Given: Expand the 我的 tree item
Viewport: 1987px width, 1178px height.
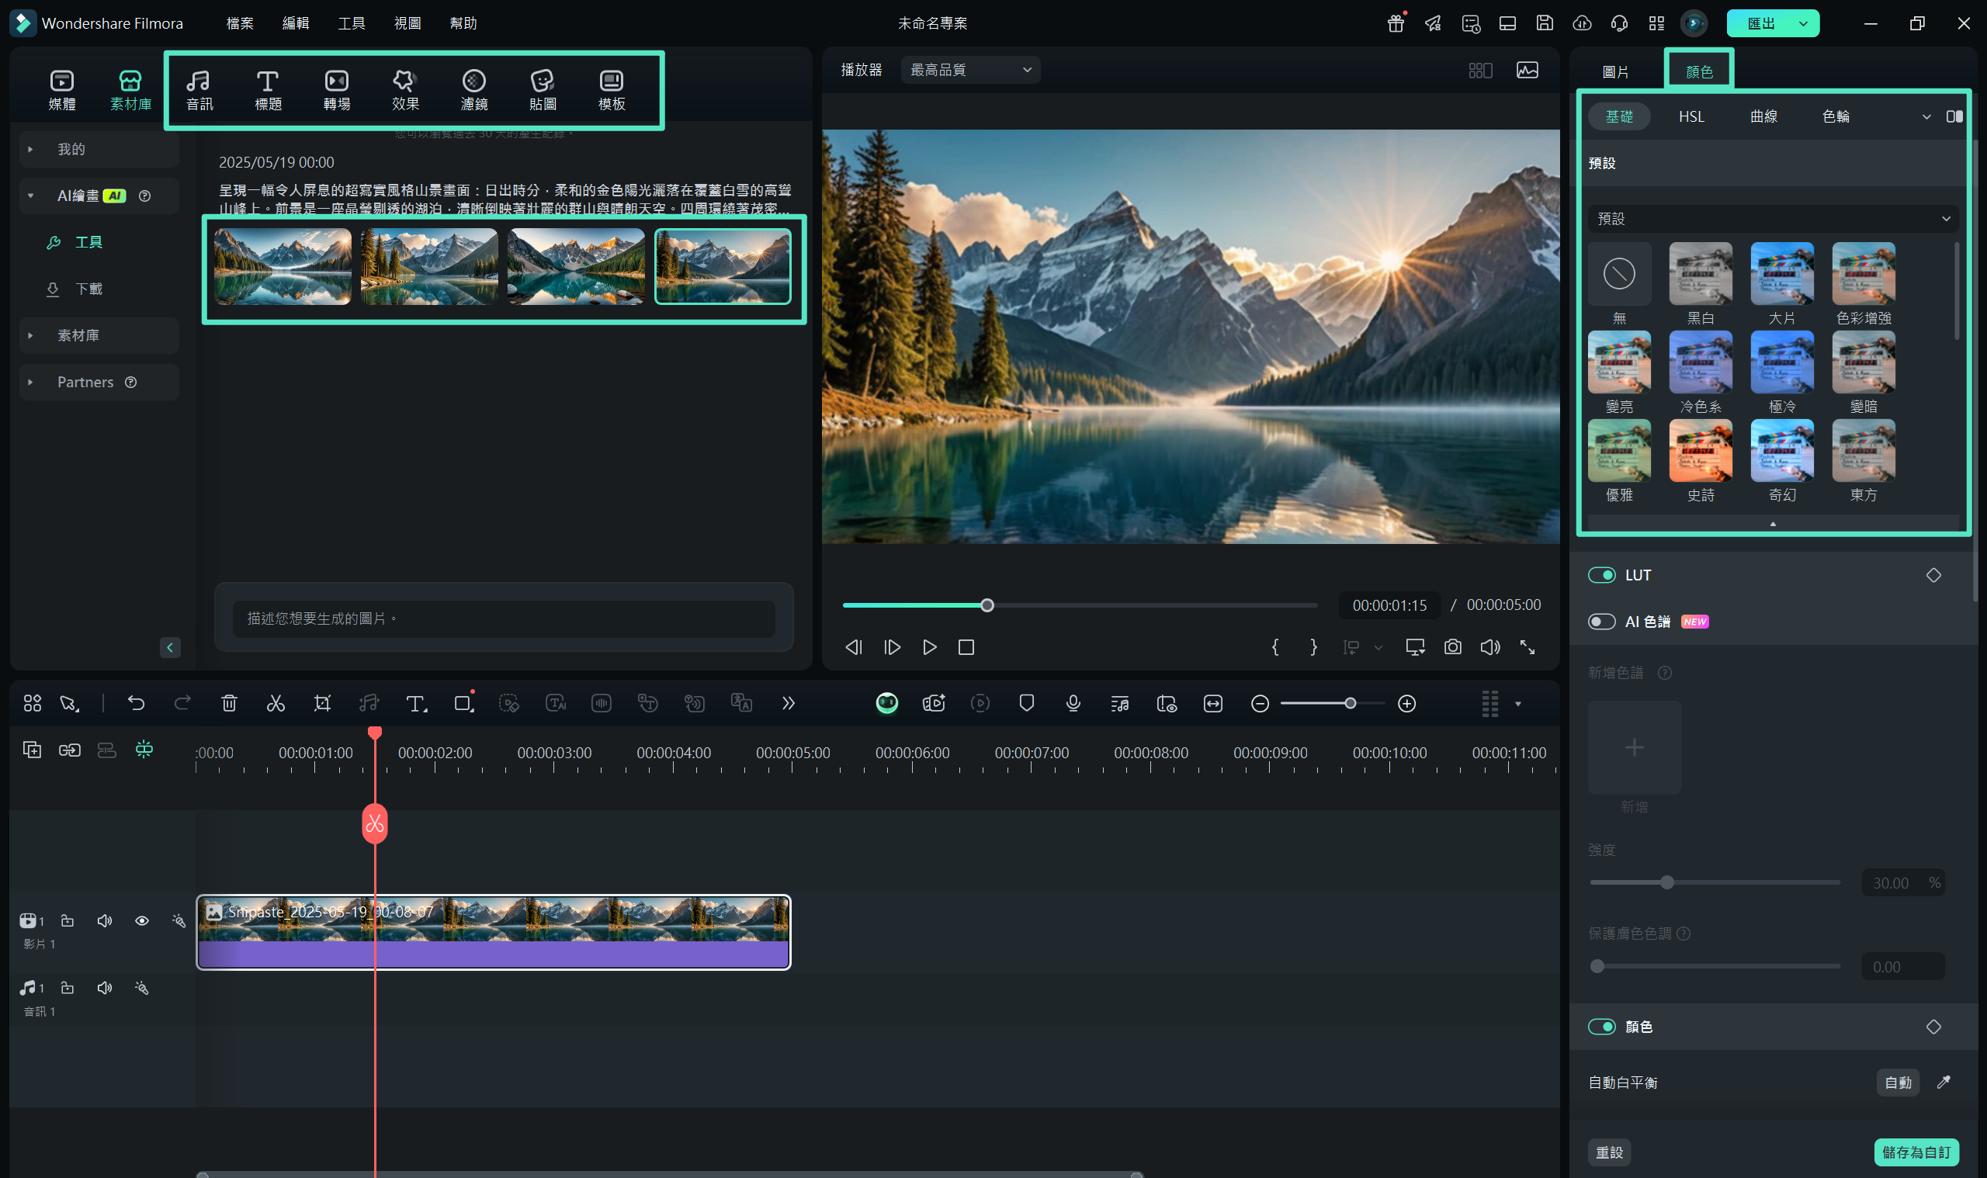Looking at the screenshot, I should pyautogui.click(x=31, y=149).
